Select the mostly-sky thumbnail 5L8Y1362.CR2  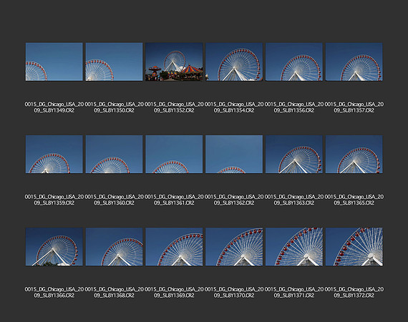(234, 155)
